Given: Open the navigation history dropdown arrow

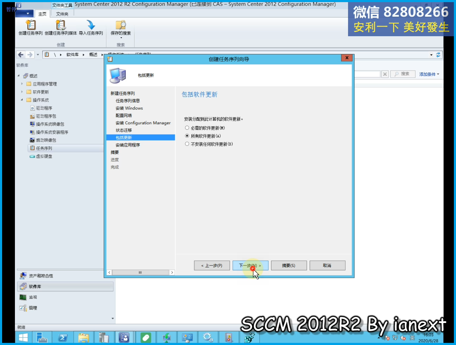Looking at the screenshot, I should [38, 55].
